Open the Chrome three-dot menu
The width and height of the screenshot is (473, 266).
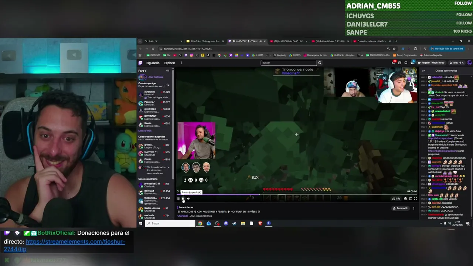coord(470,48)
